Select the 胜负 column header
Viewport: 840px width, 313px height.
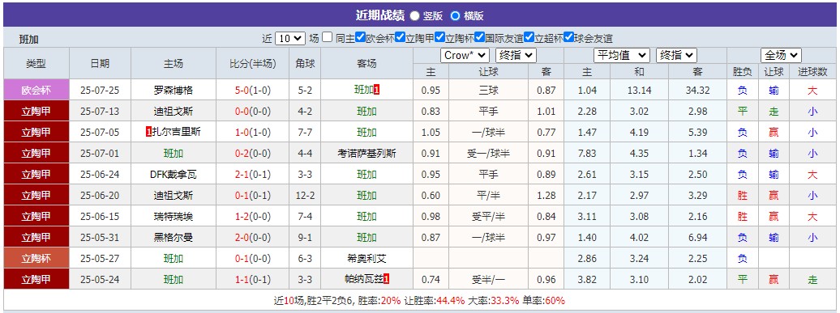[743, 71]
